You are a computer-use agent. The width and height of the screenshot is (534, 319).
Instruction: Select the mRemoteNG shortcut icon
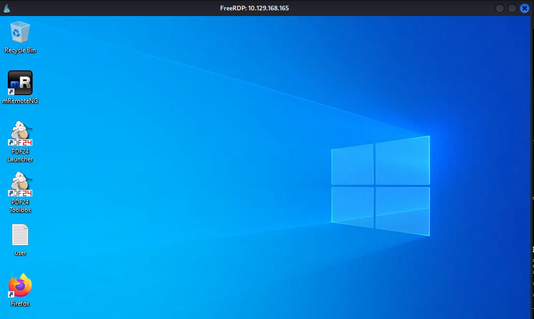tap(20, 83)
